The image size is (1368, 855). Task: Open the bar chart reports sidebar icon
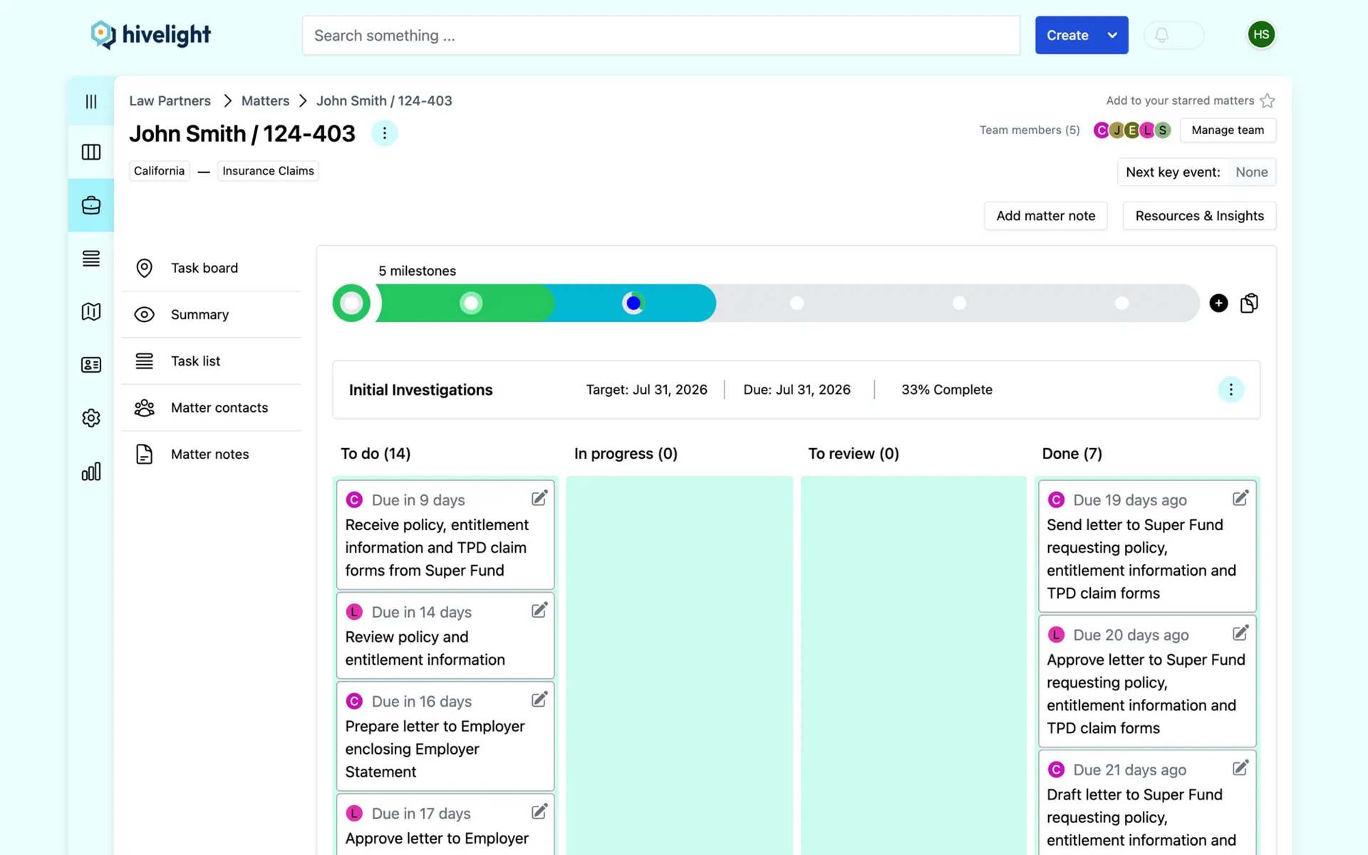tap(91, 472)
